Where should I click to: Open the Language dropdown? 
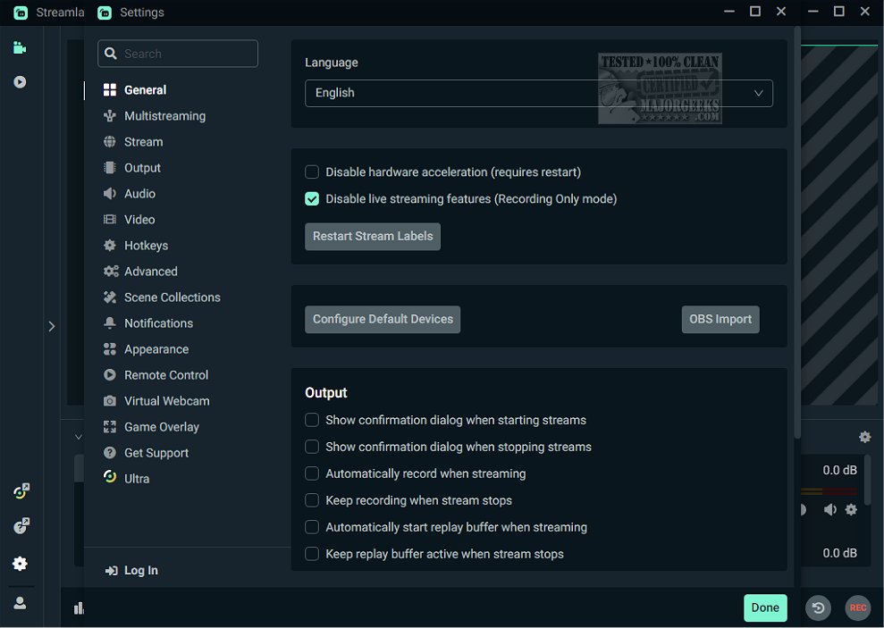(x=538, y=93)
